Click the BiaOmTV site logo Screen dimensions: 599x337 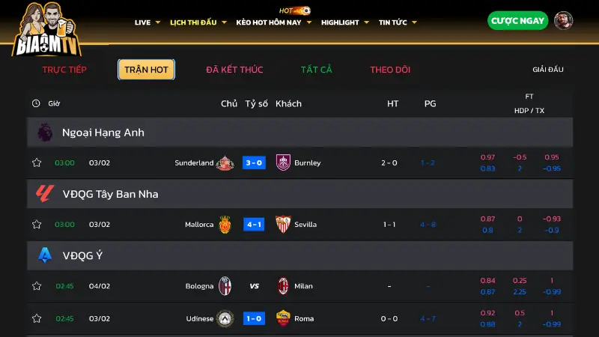pyautogui.click(x=46, y=30)
